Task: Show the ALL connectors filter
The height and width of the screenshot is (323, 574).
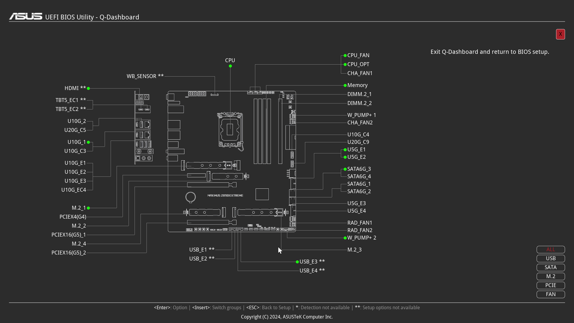Action: point(550,249)
